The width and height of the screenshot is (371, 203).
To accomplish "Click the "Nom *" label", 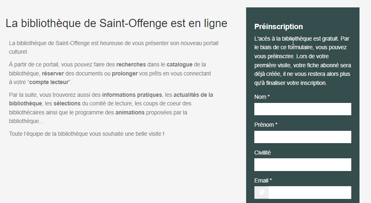I will pos(262,97).
